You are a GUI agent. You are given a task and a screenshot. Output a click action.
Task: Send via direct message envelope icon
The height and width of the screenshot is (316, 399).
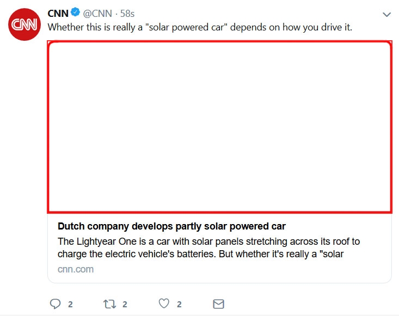tap(218, 304)
